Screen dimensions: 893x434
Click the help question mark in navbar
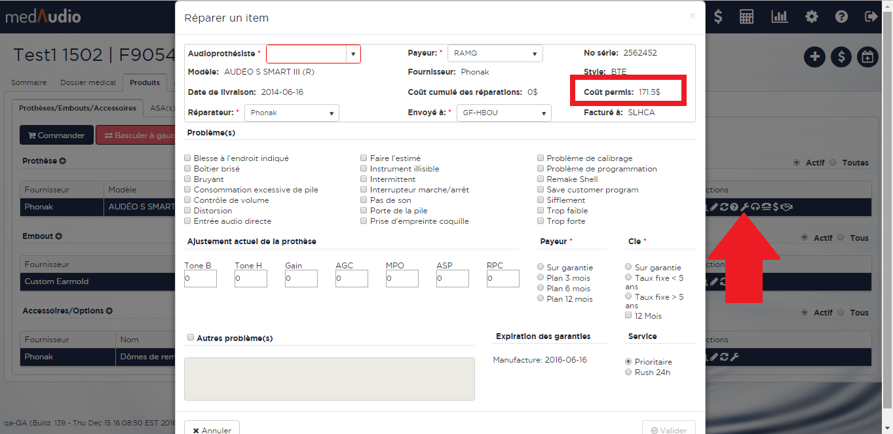(841, 17)
